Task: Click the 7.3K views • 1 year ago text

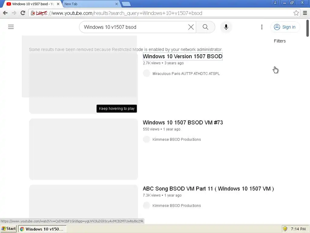Action: click(162, 195)
